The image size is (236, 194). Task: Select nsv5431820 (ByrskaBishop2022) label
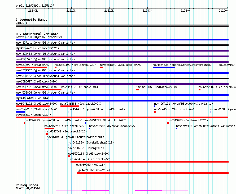pos(91,142)
